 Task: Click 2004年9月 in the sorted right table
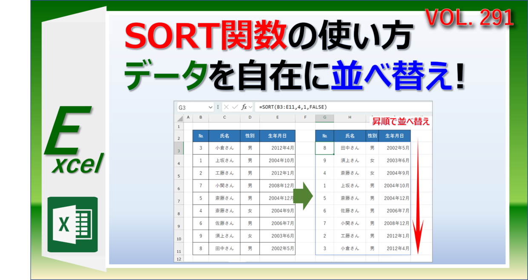(394, 173)
